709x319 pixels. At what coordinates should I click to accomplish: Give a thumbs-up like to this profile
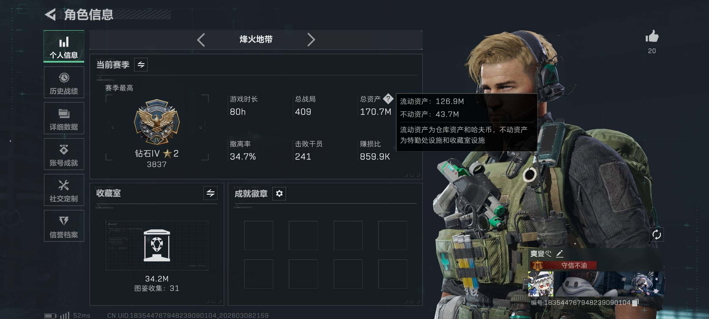point(652,36)
